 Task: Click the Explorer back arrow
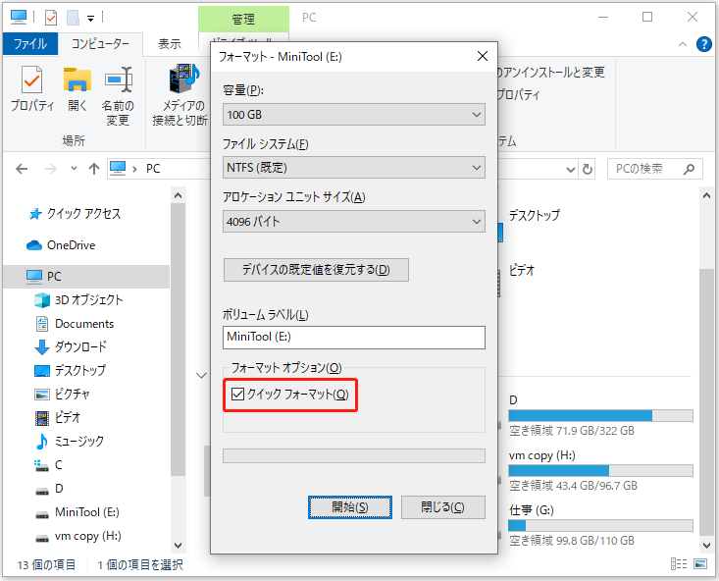coord(22,169)
